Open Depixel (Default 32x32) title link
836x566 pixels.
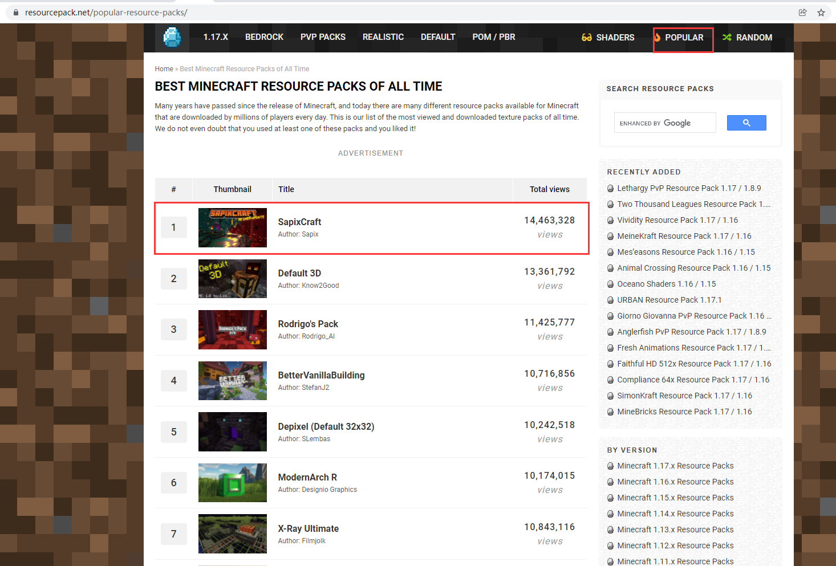point(326,426)
